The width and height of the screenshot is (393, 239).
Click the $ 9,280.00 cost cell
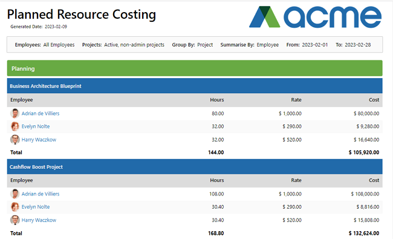368,126
